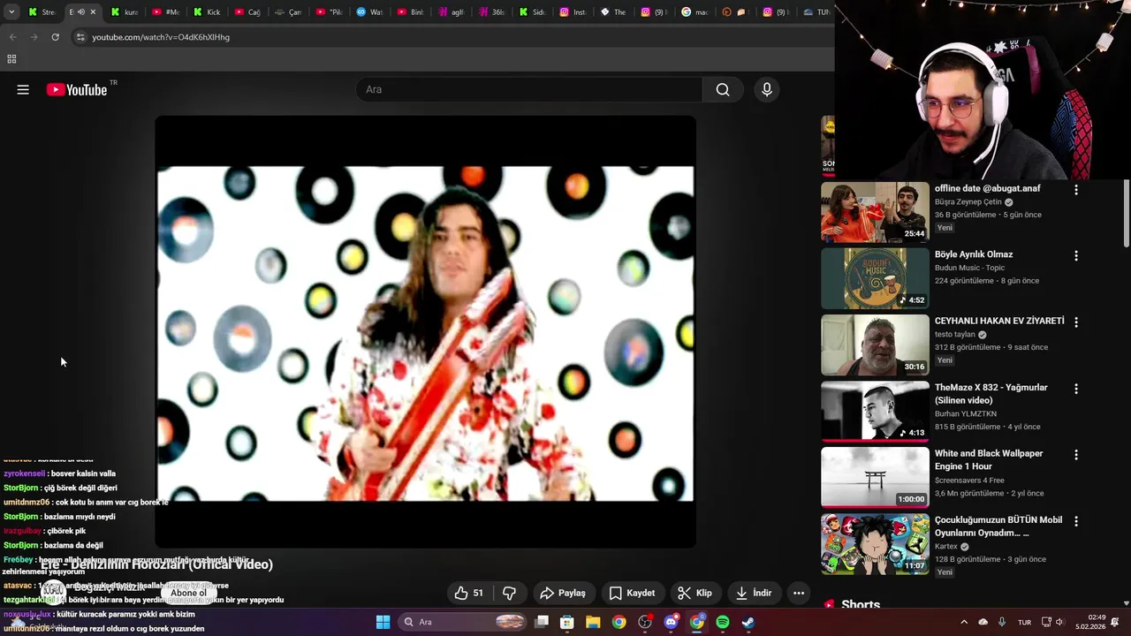
Task: Open the Büşra Zeynep Çetin channel link
Action: tap(968, 202)
